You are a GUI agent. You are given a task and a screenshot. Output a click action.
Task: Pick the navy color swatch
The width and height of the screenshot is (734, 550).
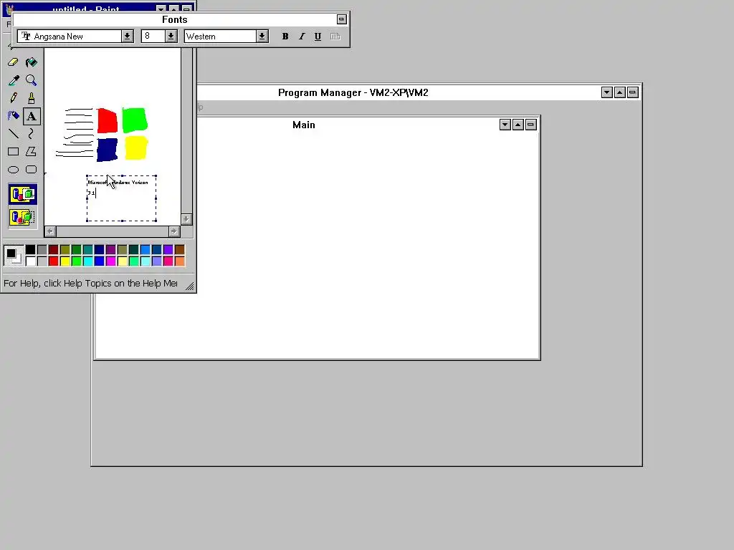pyautogui.click(x=99, y=250)
